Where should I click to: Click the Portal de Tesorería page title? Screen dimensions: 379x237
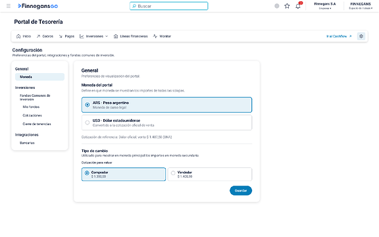click(x=38, y=22)
